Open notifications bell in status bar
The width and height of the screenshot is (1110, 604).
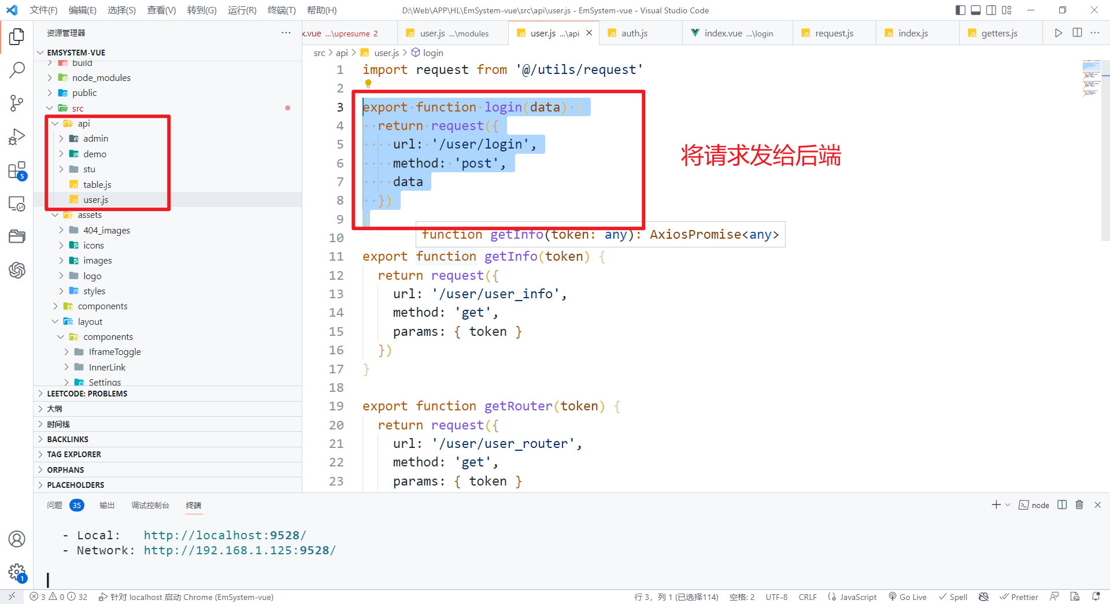pos(1096,597)
